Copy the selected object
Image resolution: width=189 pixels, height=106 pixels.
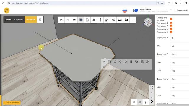pyautogui.click(x=110, y=62)
